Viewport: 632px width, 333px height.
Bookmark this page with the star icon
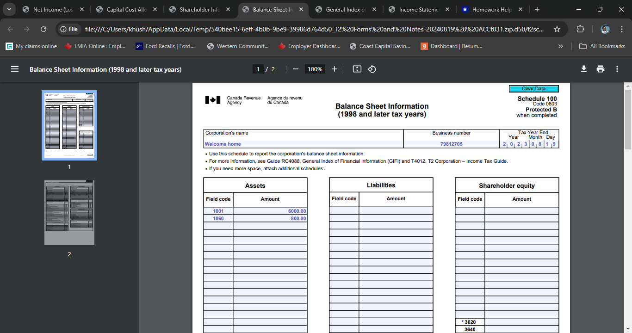(557, 29)
